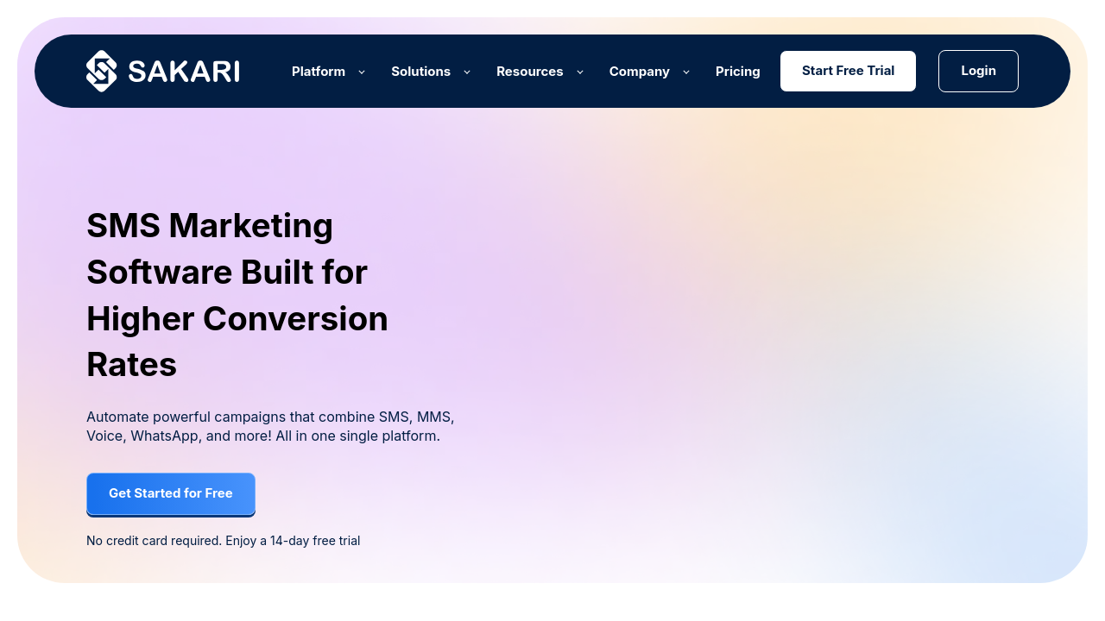Expand the chevron next to Resources
The image size is (1105, 621).
click(x=580, y=72)
